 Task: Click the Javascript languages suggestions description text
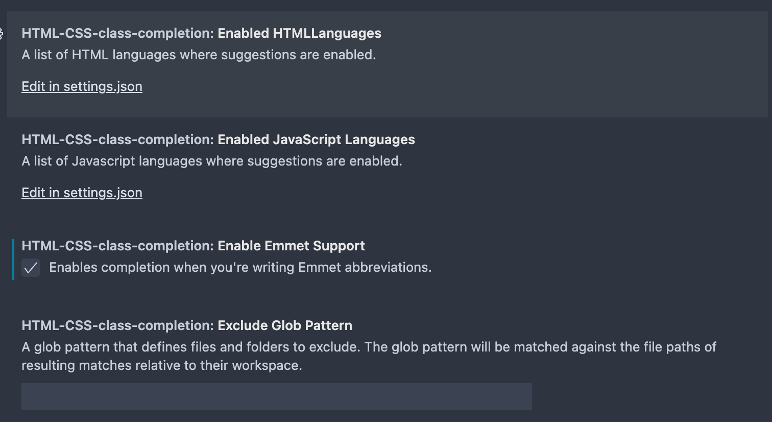click(x=212, y=161)
